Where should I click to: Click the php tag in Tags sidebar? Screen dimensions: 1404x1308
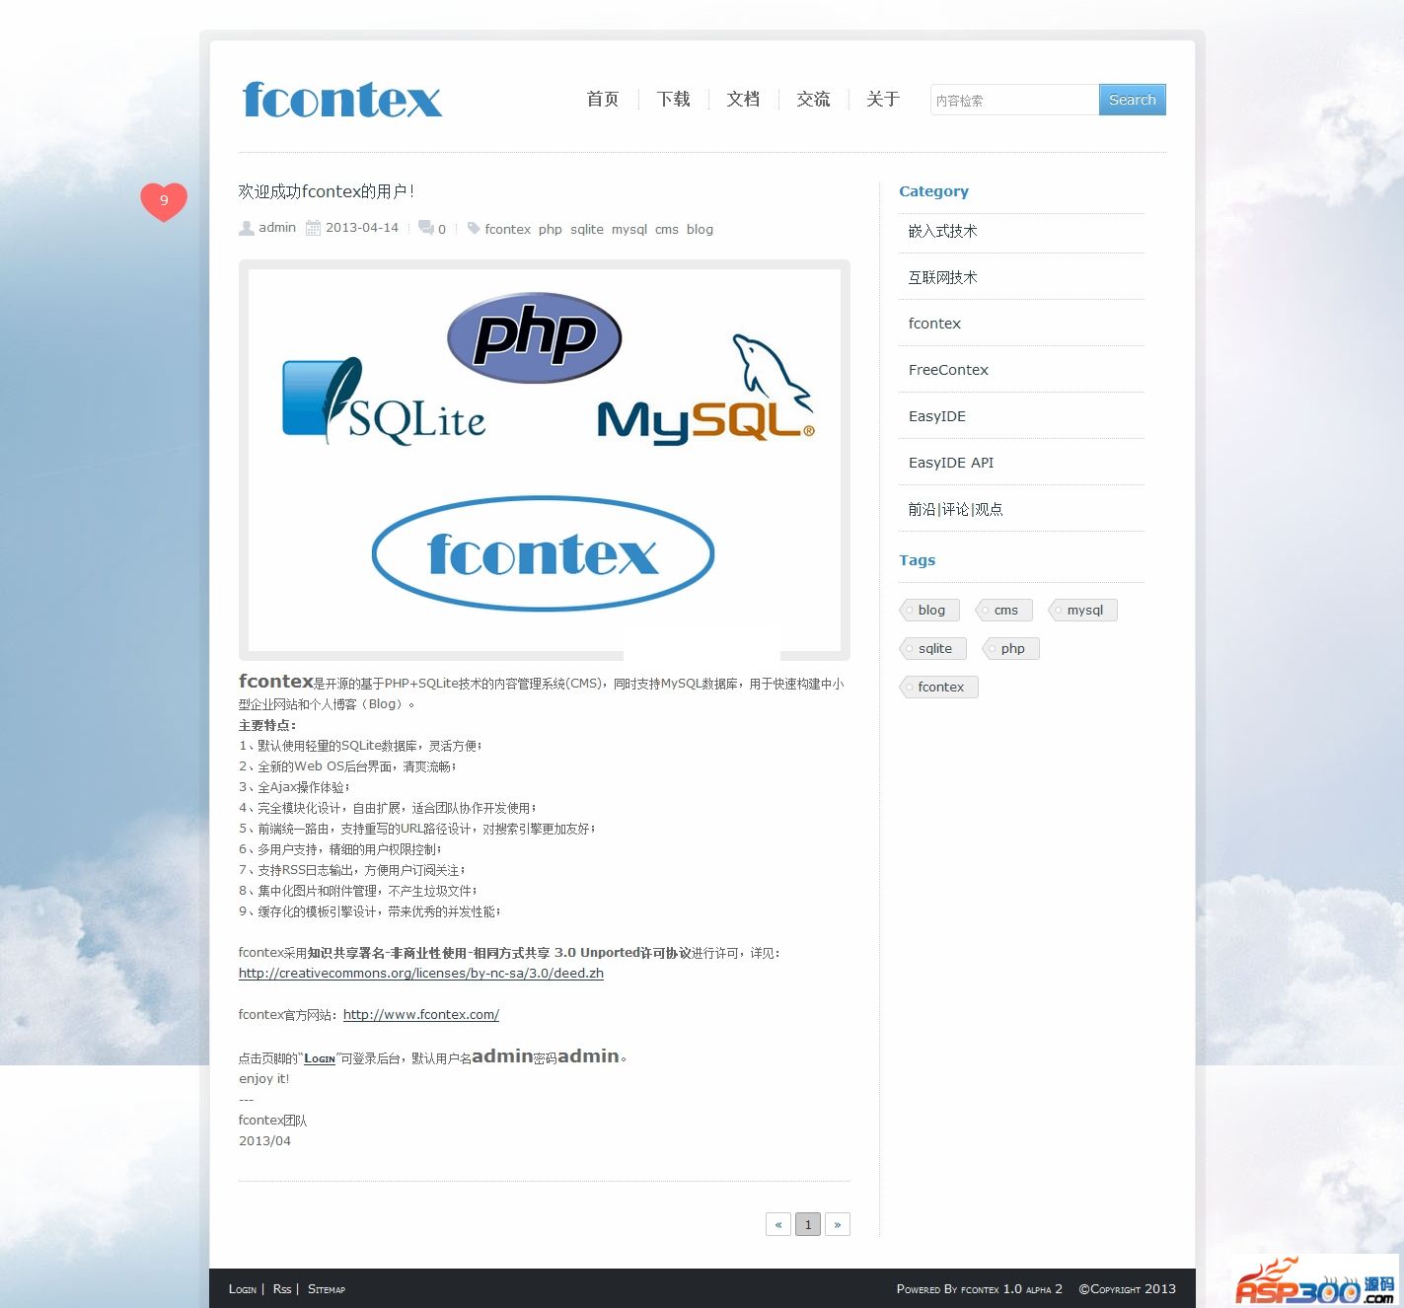[1010, 649]
